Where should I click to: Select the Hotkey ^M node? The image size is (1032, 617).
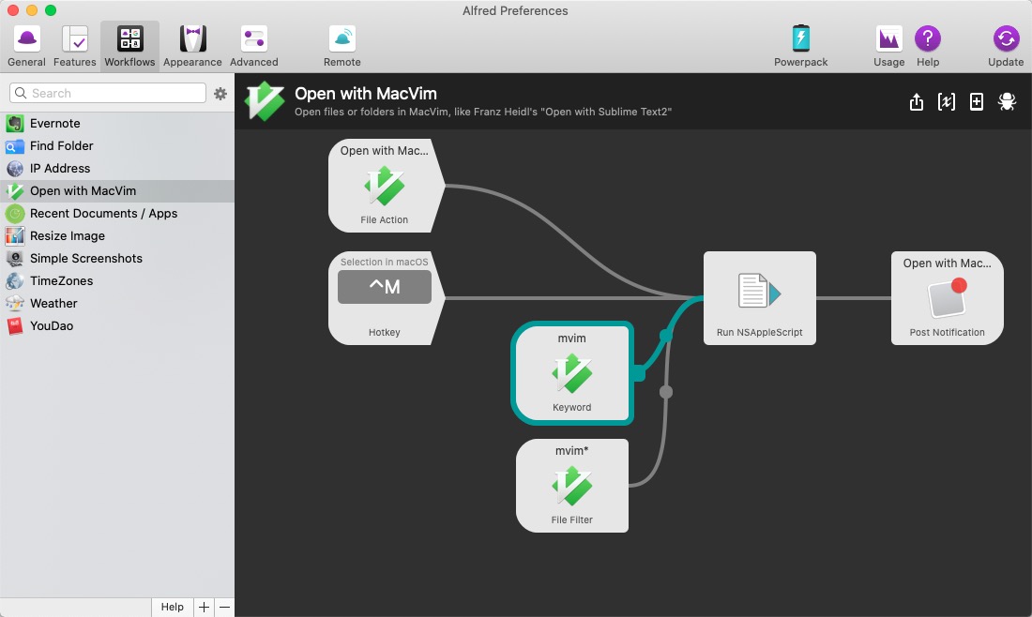386,298
